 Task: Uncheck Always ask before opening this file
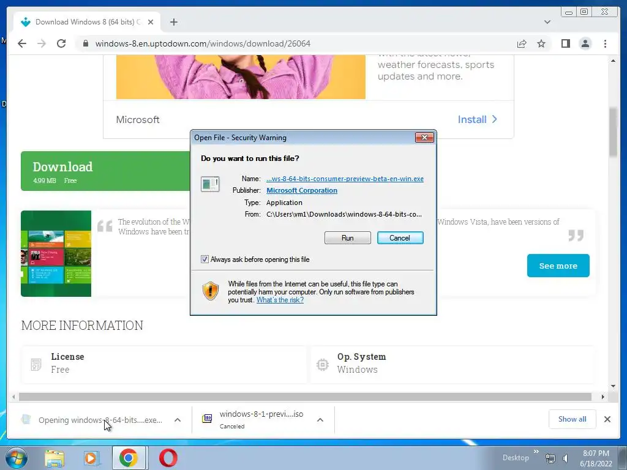(205, 259)
